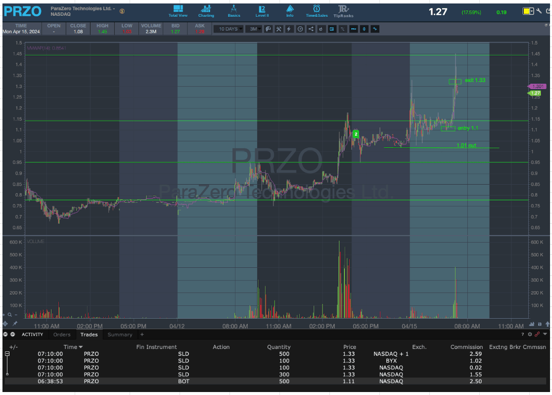Click the crosshair cursor icon
This screenshot has height=395, width=552.
(5, 323)
